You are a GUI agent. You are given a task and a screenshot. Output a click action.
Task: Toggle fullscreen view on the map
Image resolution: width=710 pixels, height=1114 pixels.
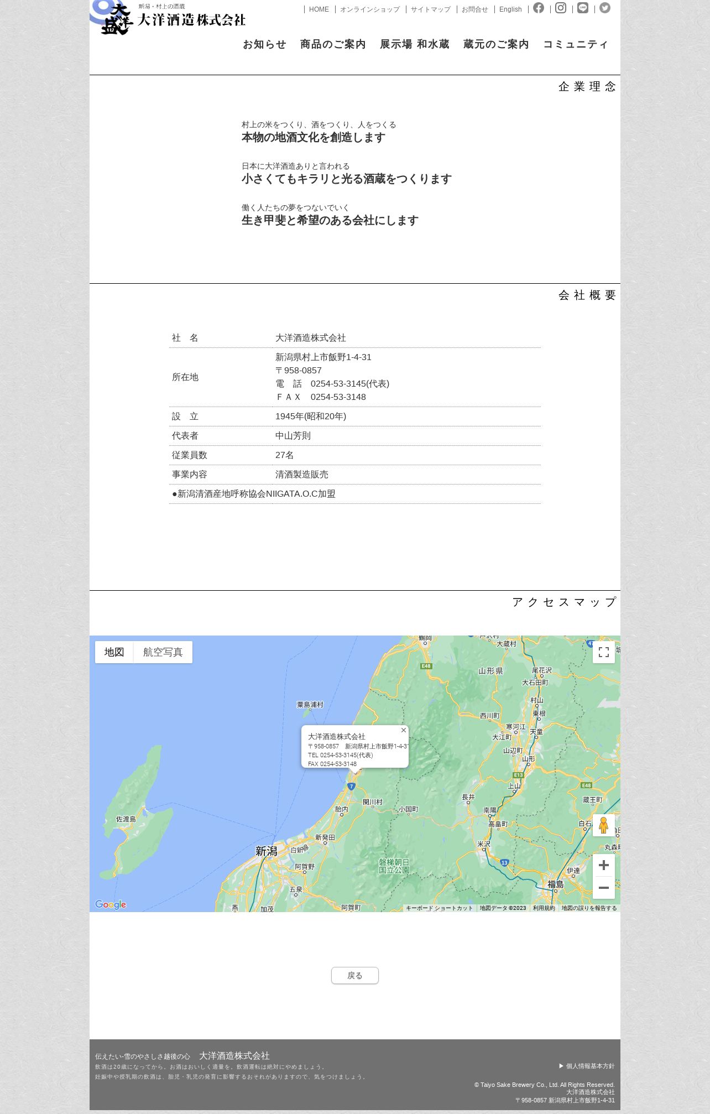604,652
